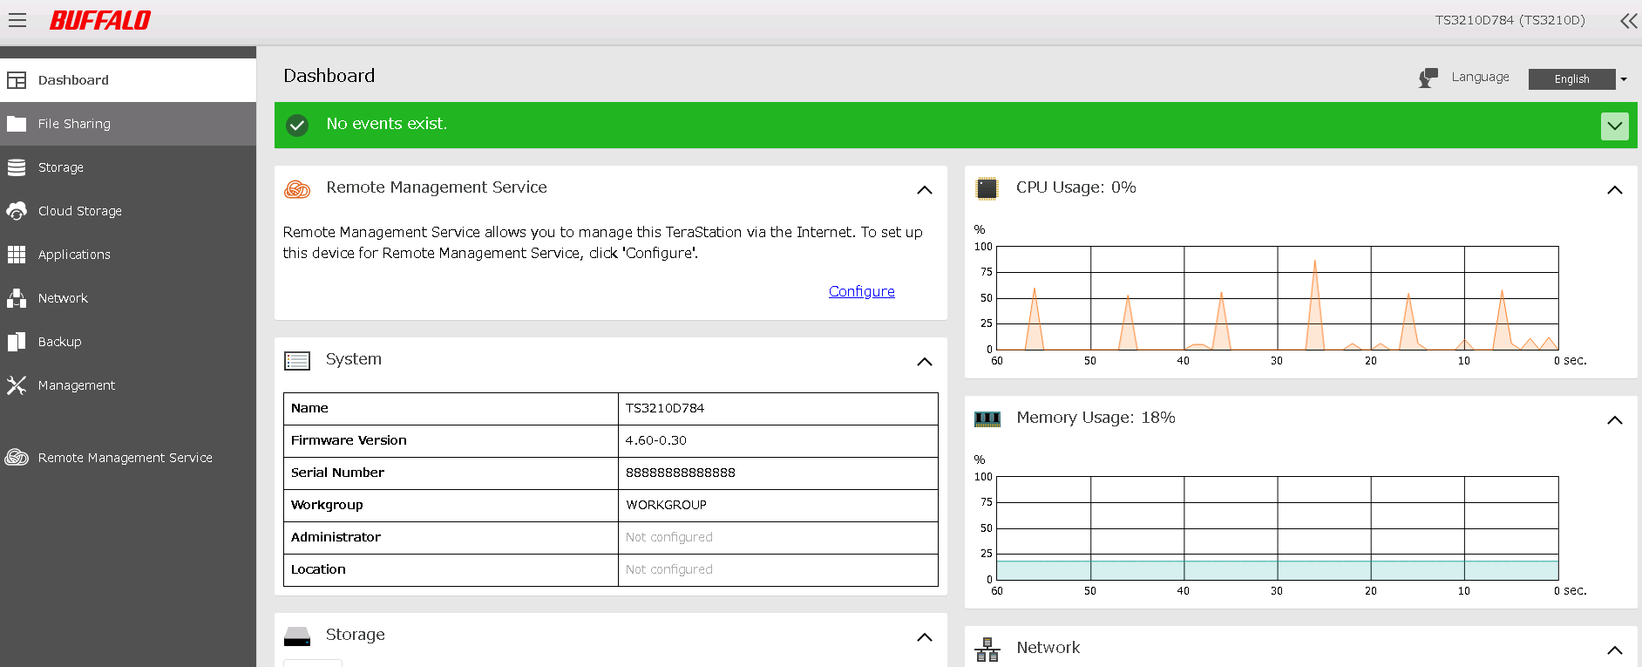Collapse the System panel

925,362
